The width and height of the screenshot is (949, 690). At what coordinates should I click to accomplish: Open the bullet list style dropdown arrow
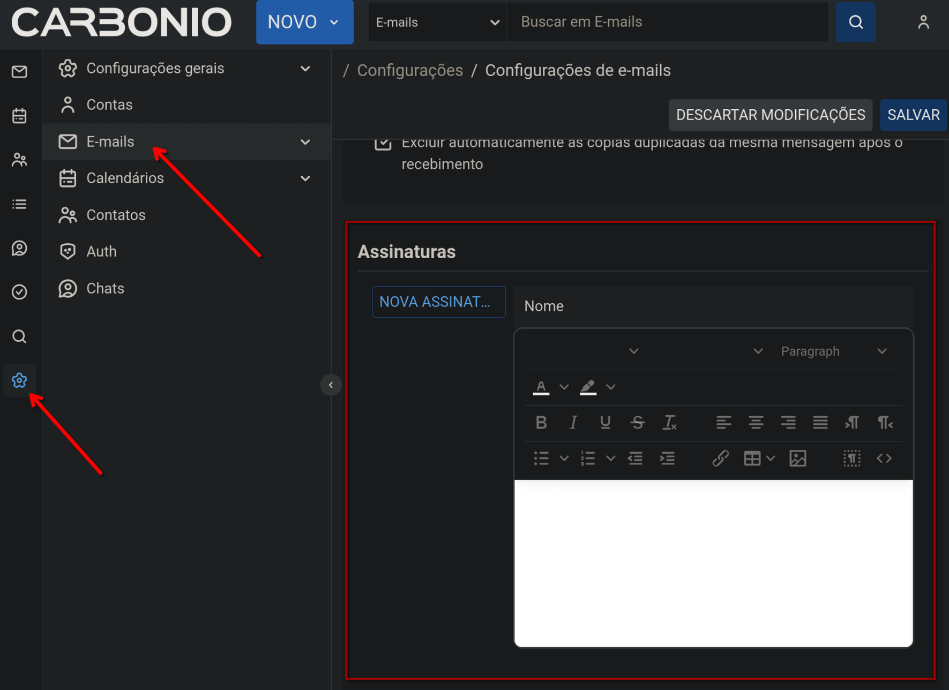564,459
